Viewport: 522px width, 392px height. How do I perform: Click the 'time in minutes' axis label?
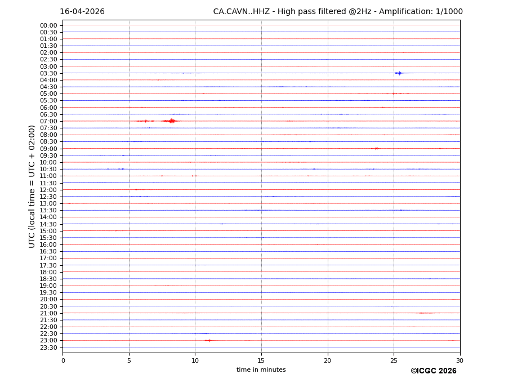[261, 370]
